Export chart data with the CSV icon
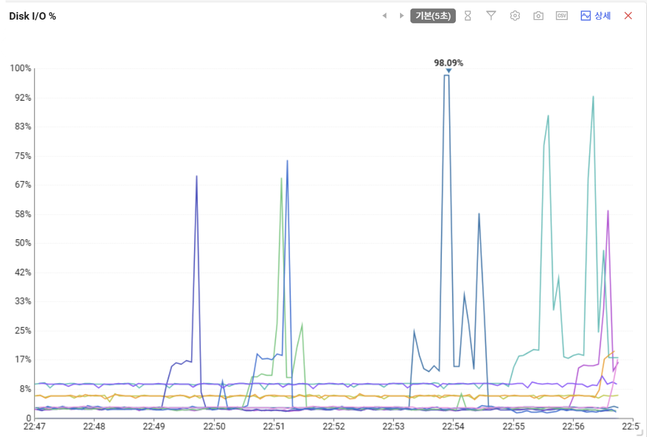The image size is (647, 437). click(x=562, y=16)
